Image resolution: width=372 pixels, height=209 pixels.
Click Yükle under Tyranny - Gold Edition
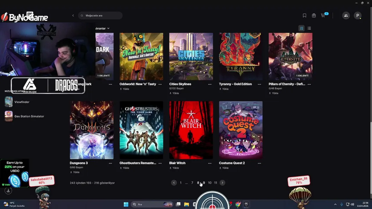pos(224,89)
